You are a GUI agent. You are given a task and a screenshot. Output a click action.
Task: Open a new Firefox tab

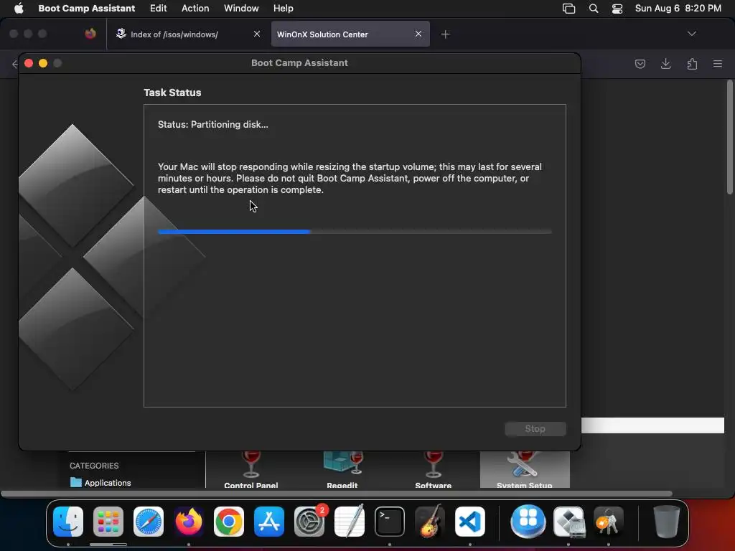coord(445,34)
